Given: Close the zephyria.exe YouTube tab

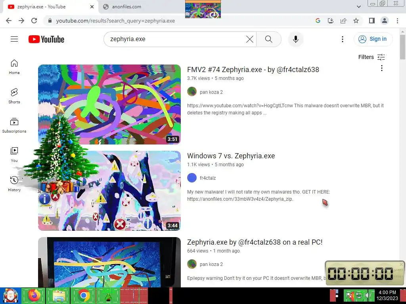Looking at the screenshot, I should [92, 7].
